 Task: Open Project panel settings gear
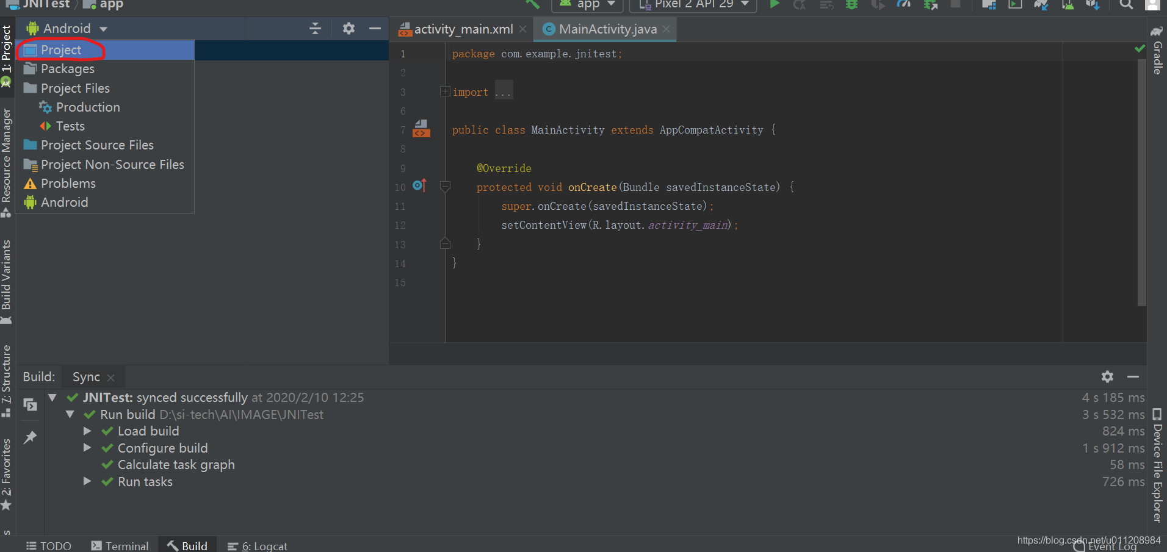[349, 28]
